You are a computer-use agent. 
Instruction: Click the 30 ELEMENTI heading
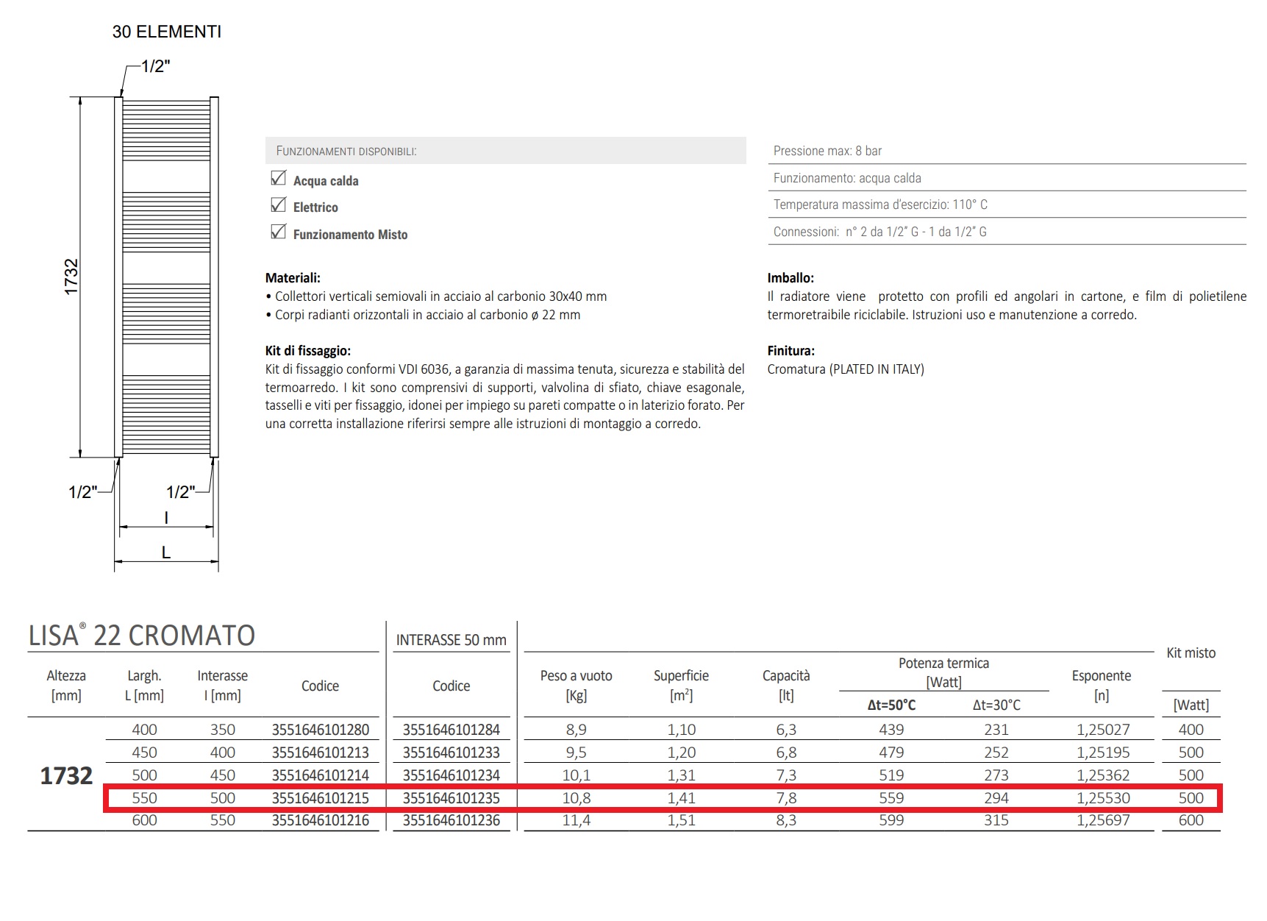[166, 32]
